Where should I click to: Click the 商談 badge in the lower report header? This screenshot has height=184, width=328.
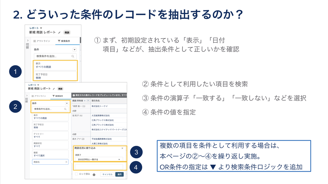coord(60,89)
